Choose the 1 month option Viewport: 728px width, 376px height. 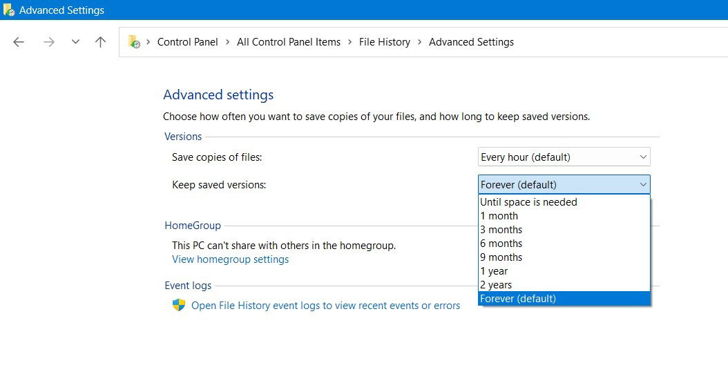(x=499, y=216)
